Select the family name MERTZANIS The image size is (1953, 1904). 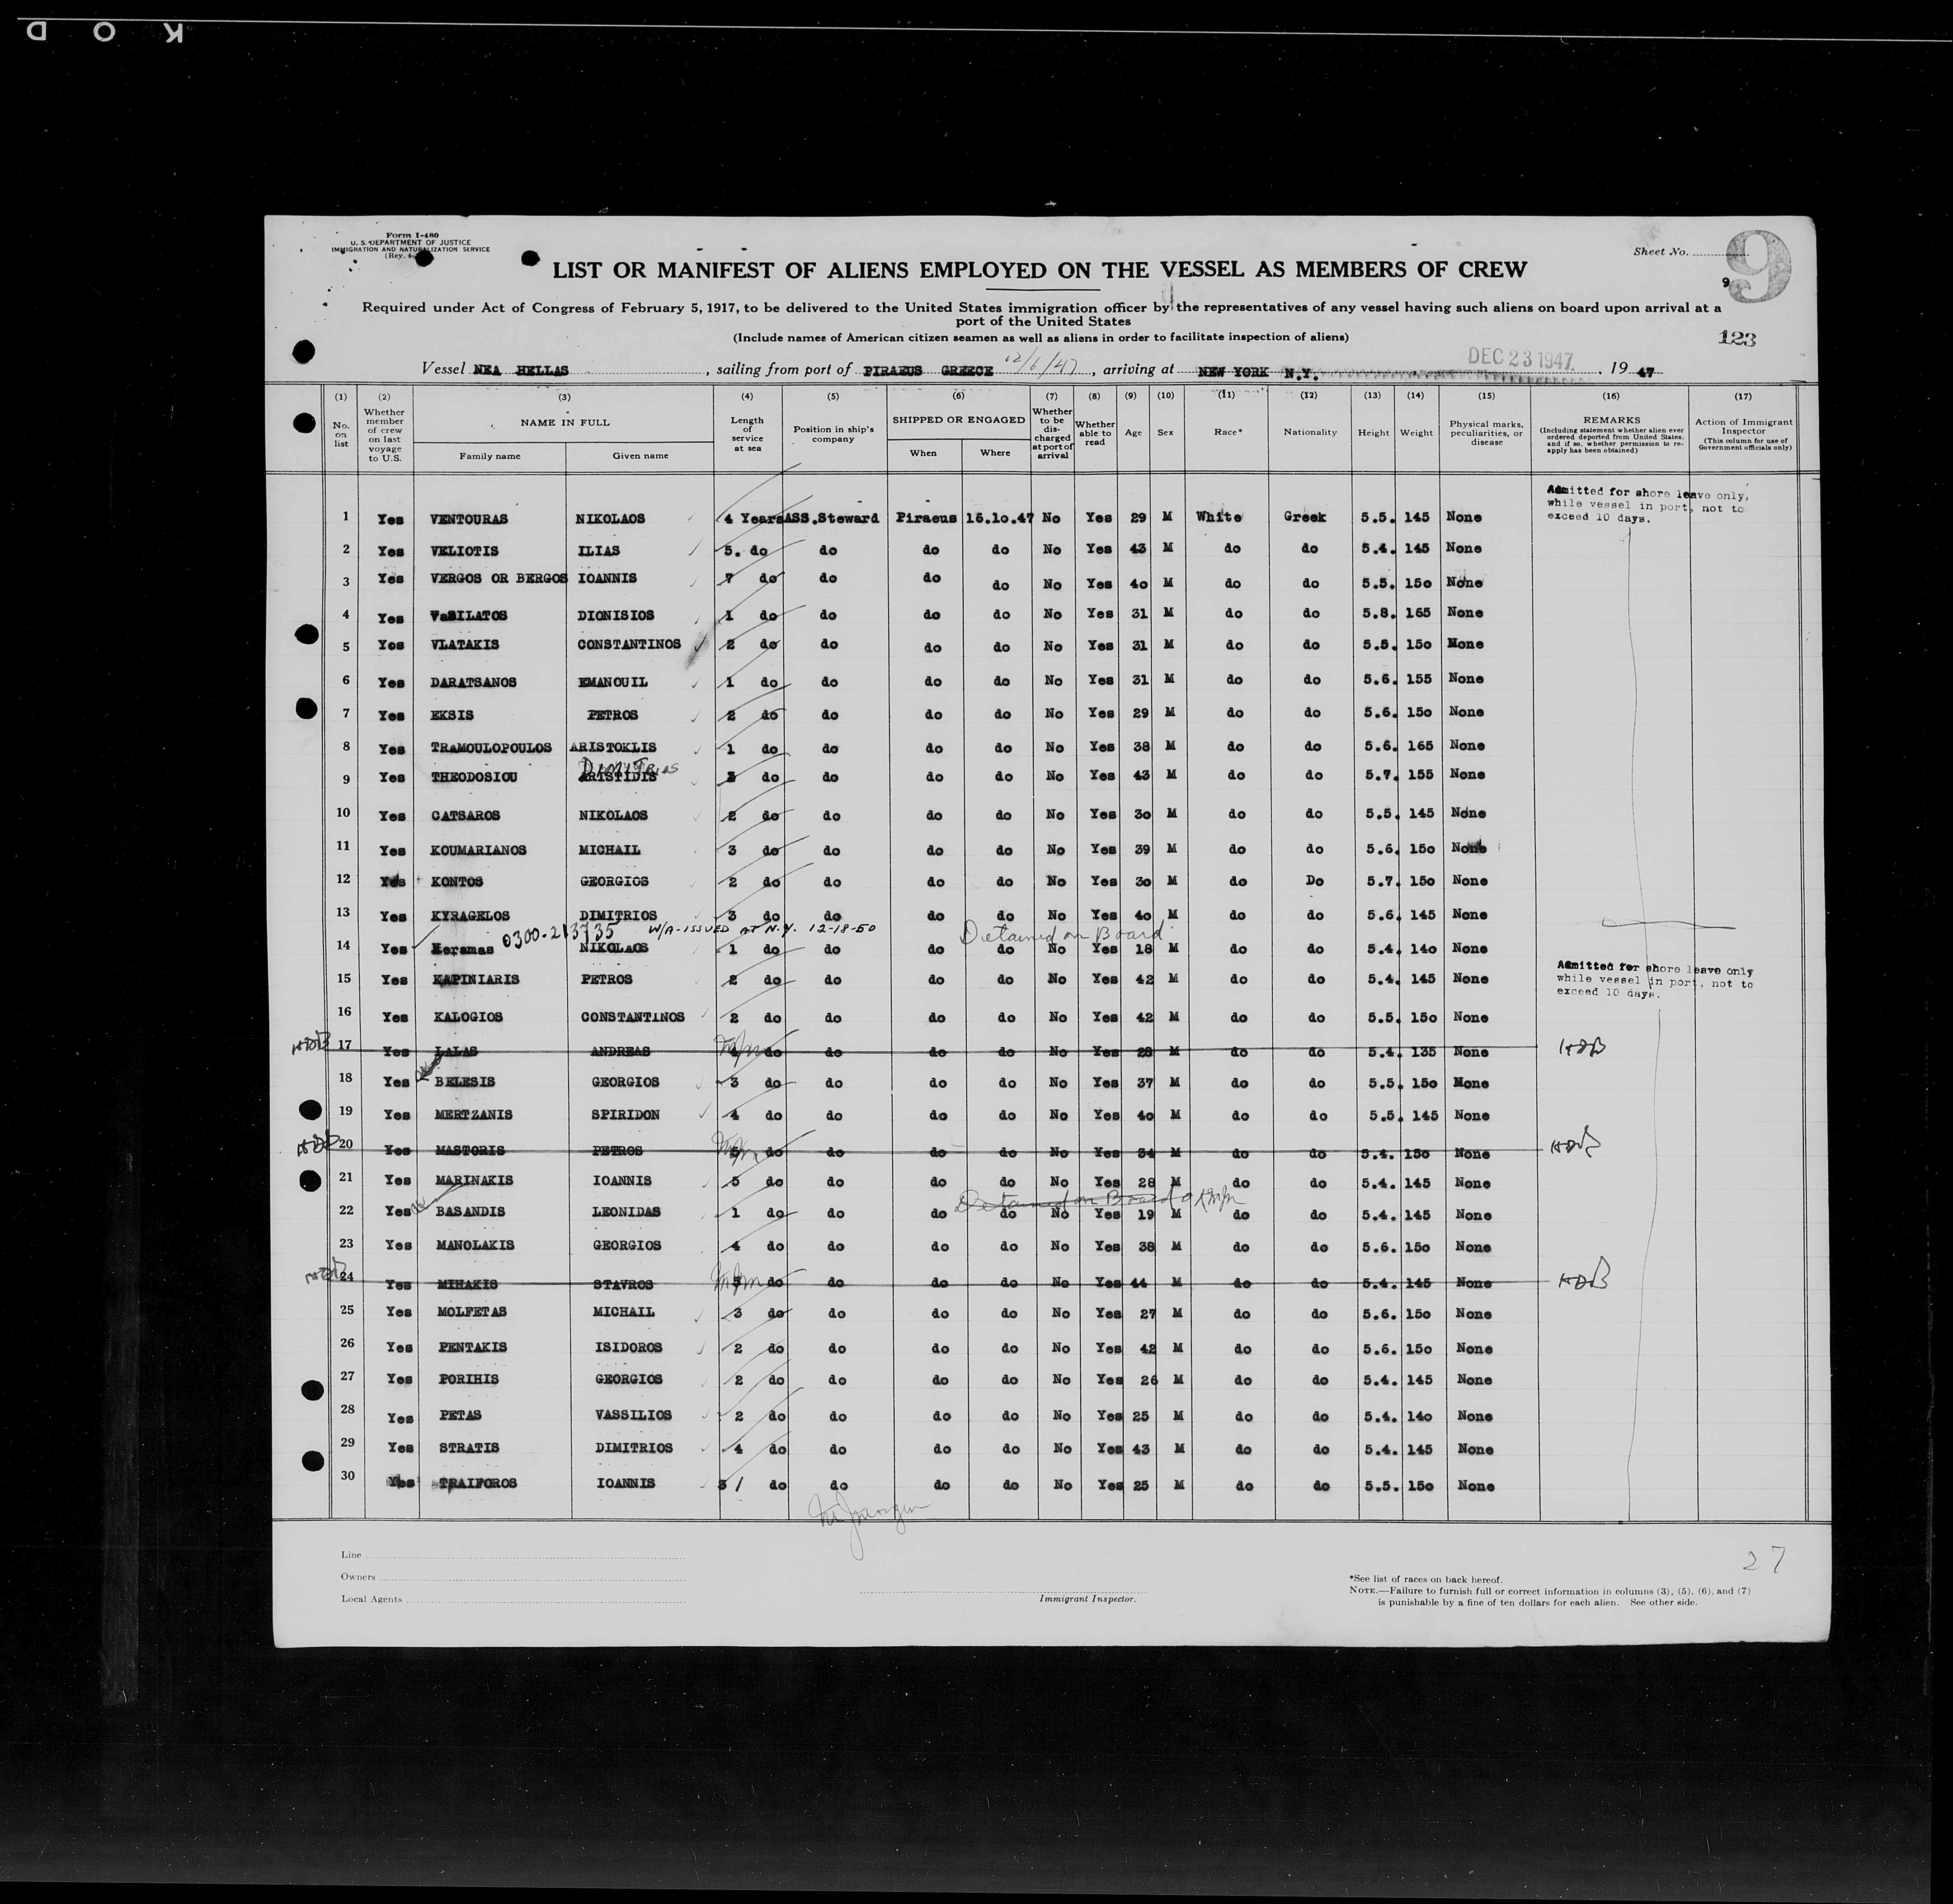tap(474, 1115)
